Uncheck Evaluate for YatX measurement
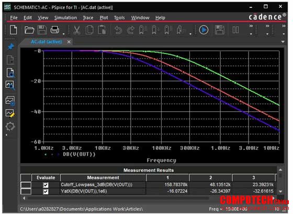 coord(46,192)
